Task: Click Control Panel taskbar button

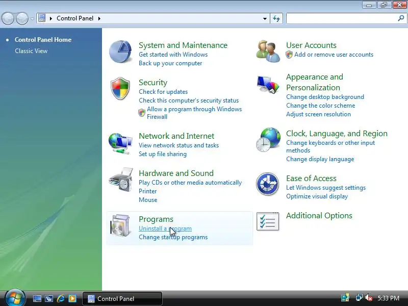Action: coord(122,298)
